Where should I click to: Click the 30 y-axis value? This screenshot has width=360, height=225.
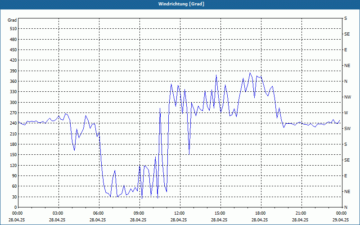pos(14,197)
